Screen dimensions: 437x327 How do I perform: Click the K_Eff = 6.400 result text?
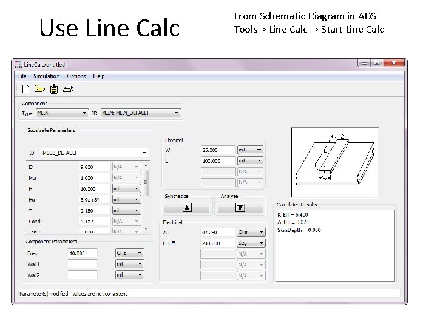[293, 214]
